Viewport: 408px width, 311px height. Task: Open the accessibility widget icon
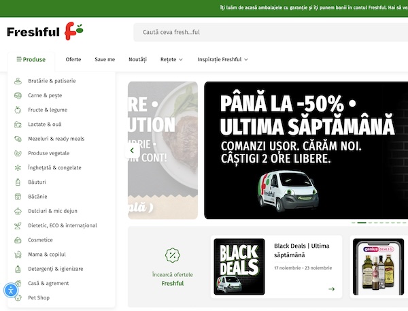(x=11, y=291)
